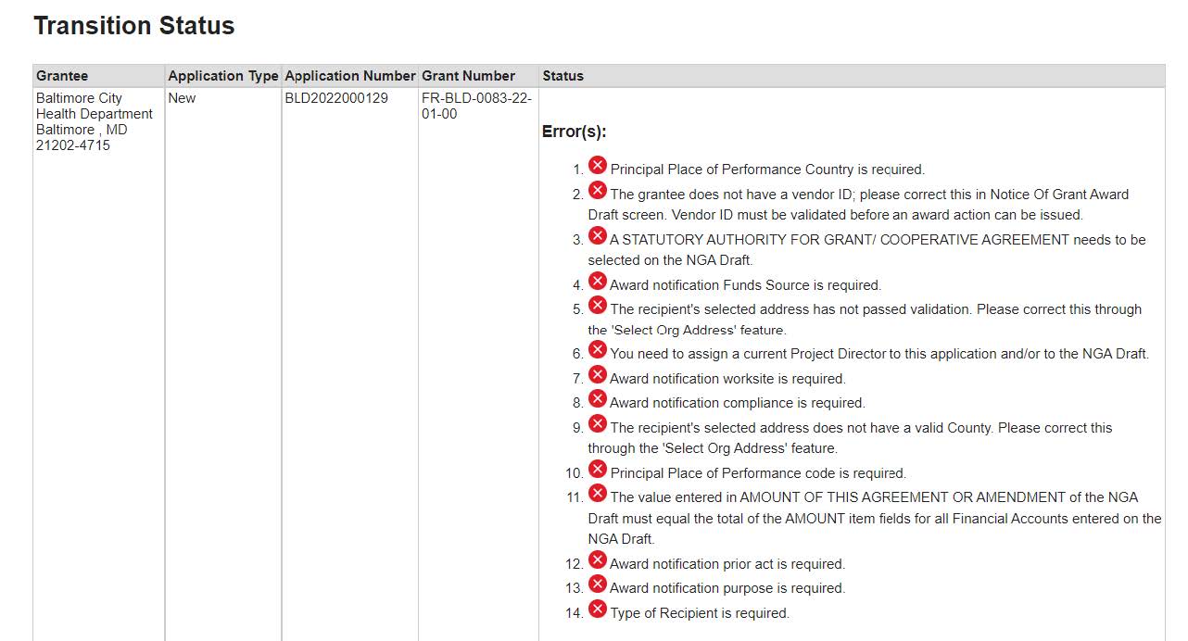Click the error icon for address validation failure
Screen dimensions: 1188x641
pos(598,306)
